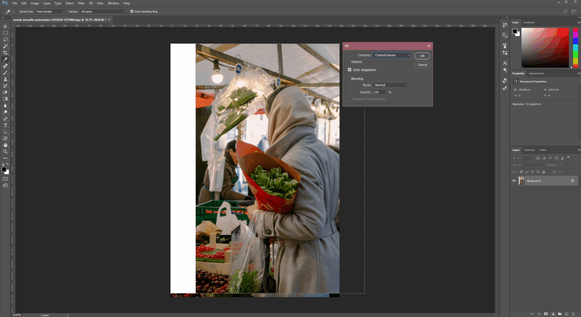Toggle Show Sampling Ring checkbox
The width and height of the screenshot is (581, 317).
pyautogui.click(x=132, y=11)
